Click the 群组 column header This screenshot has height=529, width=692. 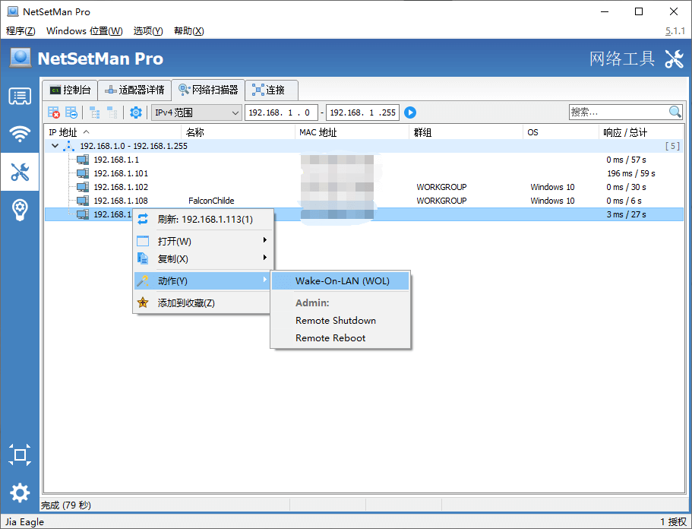(x=466, y=132)
